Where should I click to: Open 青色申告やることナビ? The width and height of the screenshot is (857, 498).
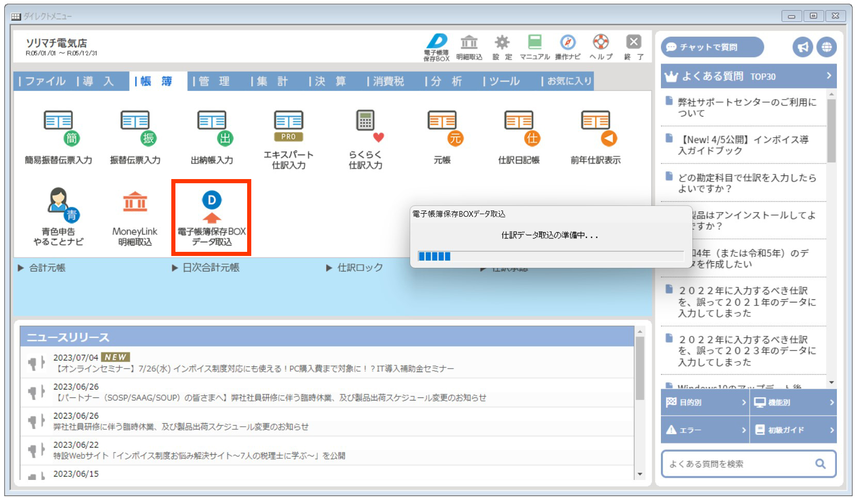[58, 217]
